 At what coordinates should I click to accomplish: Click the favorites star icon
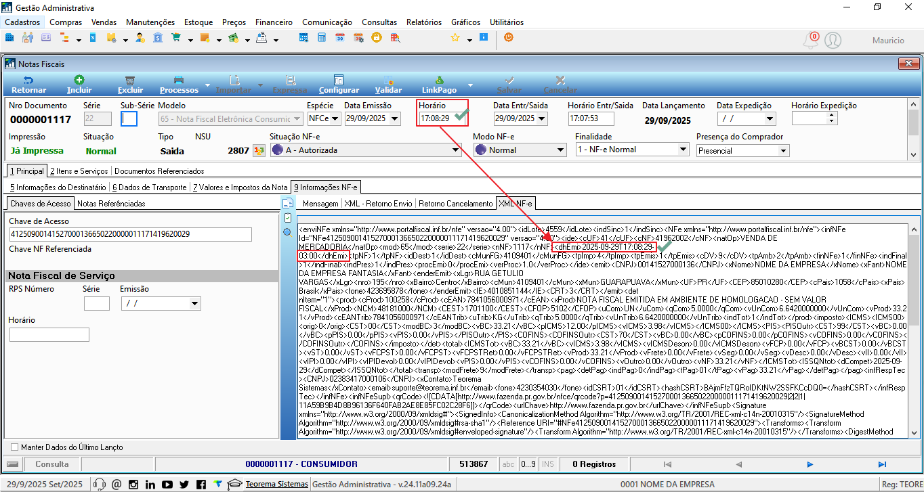click(x=455, y=37)
